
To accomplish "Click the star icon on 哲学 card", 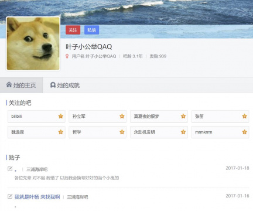I will click(x=122, y=132).
